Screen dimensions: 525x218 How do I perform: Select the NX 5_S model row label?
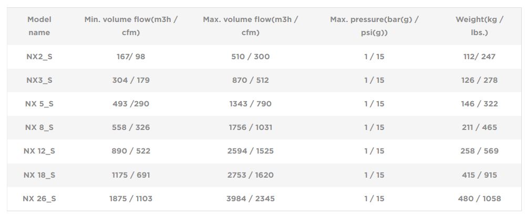coord(39,104)
